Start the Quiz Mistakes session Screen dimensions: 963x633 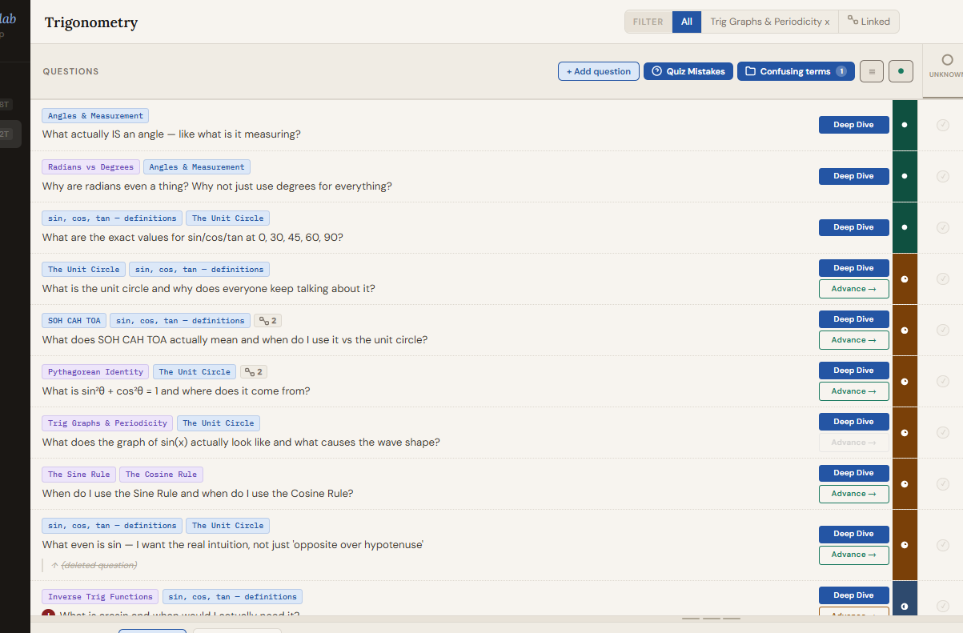click(x=688, y=71)
